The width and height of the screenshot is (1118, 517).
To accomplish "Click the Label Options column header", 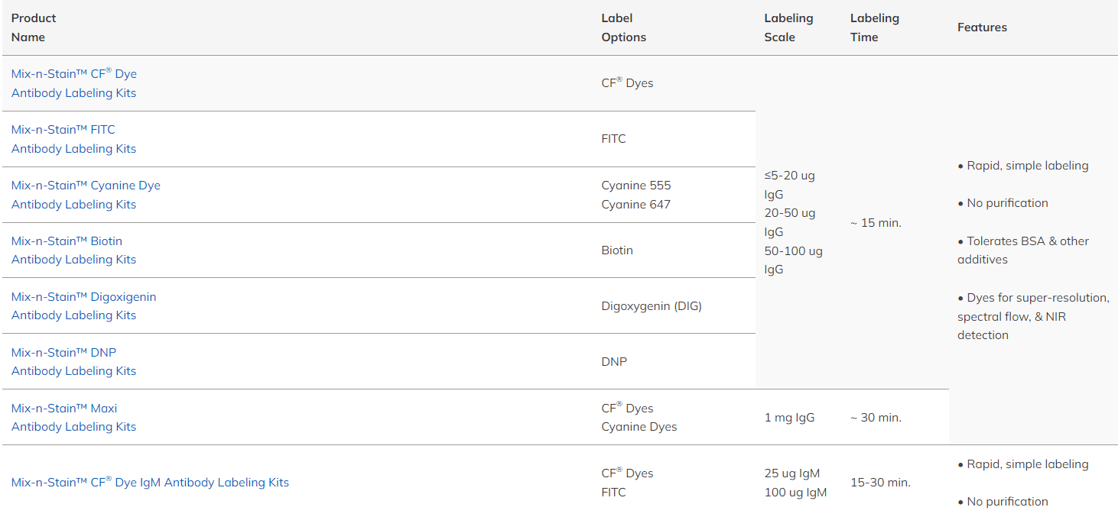I will click(623, 27).
